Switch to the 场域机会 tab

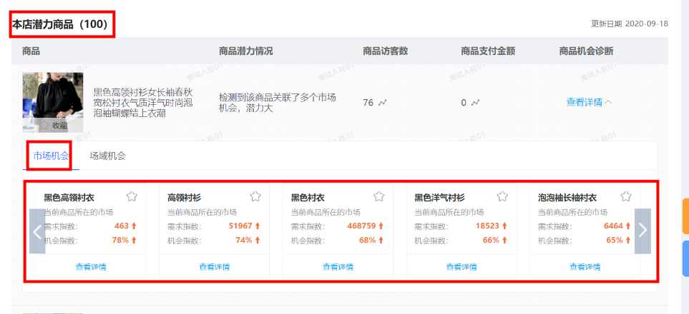[107, 156]
